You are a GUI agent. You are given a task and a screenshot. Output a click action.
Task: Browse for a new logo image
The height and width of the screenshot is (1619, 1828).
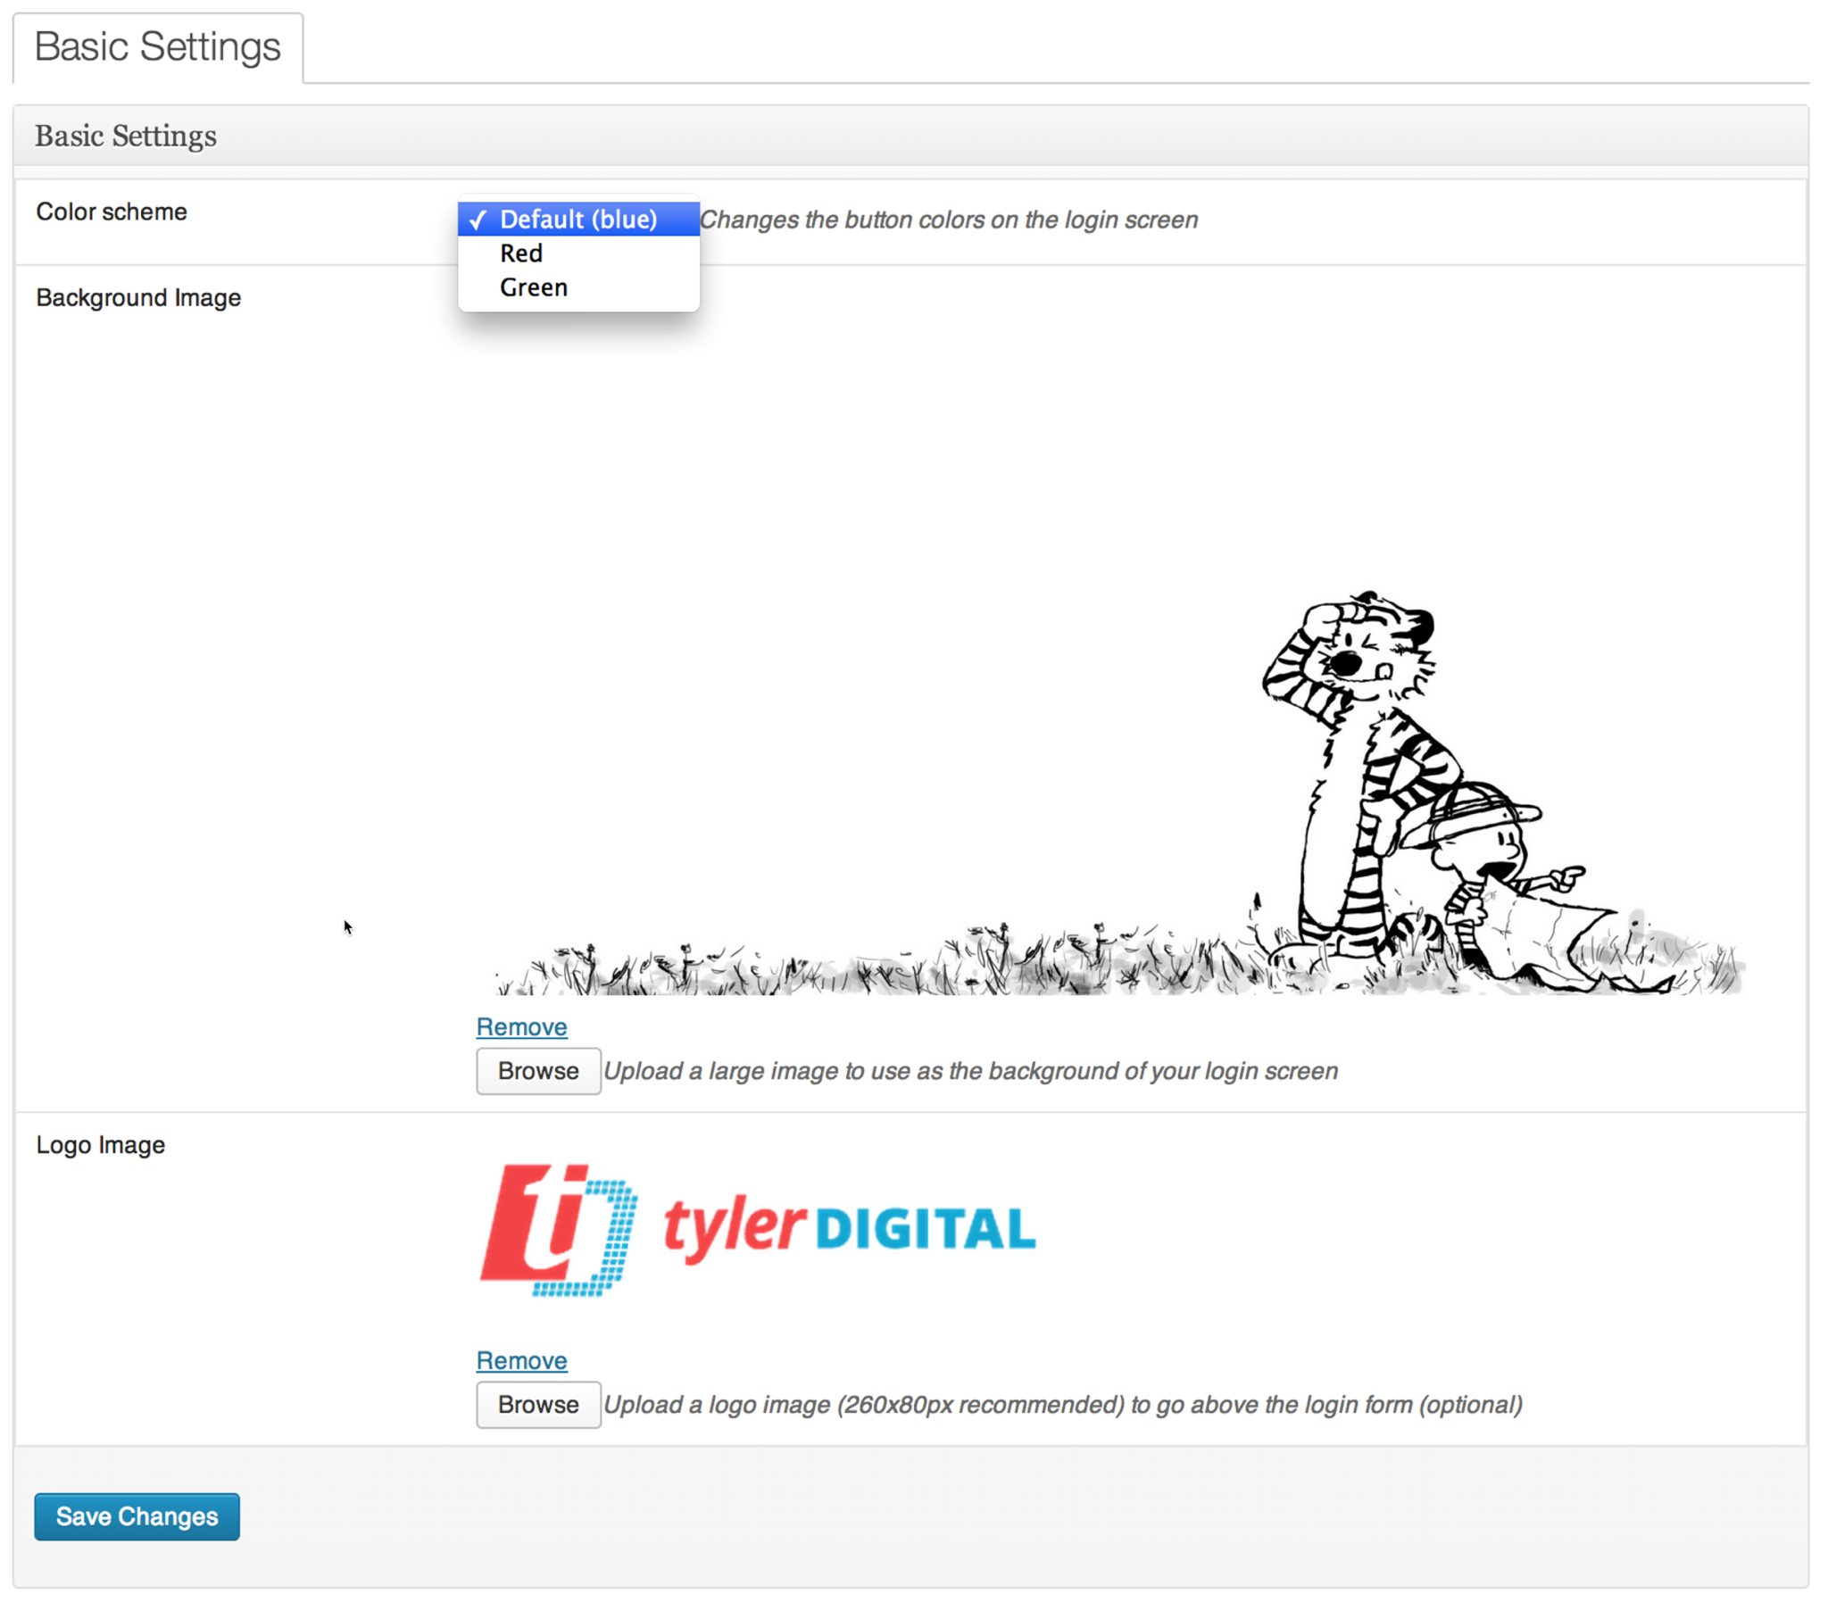537,1404
